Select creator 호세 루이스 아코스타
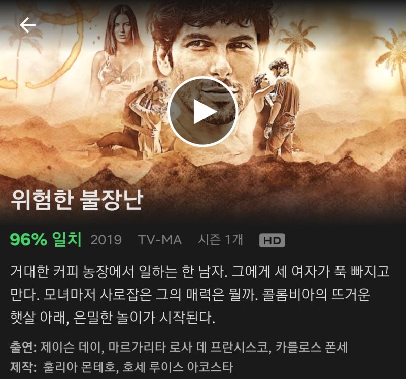This screenshot has width=406, height=379. click(x=178, y=367)
